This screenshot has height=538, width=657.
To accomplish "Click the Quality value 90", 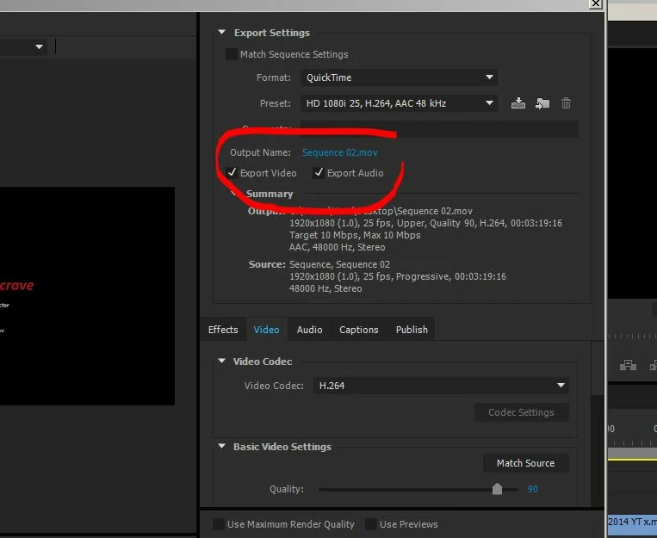I will click(532, 489).
